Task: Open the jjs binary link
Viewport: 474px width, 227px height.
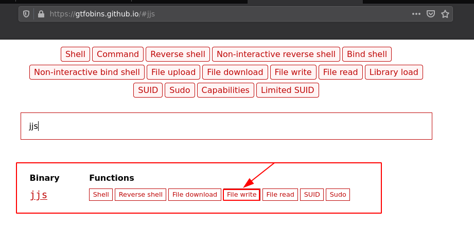Action: point(39,195)
